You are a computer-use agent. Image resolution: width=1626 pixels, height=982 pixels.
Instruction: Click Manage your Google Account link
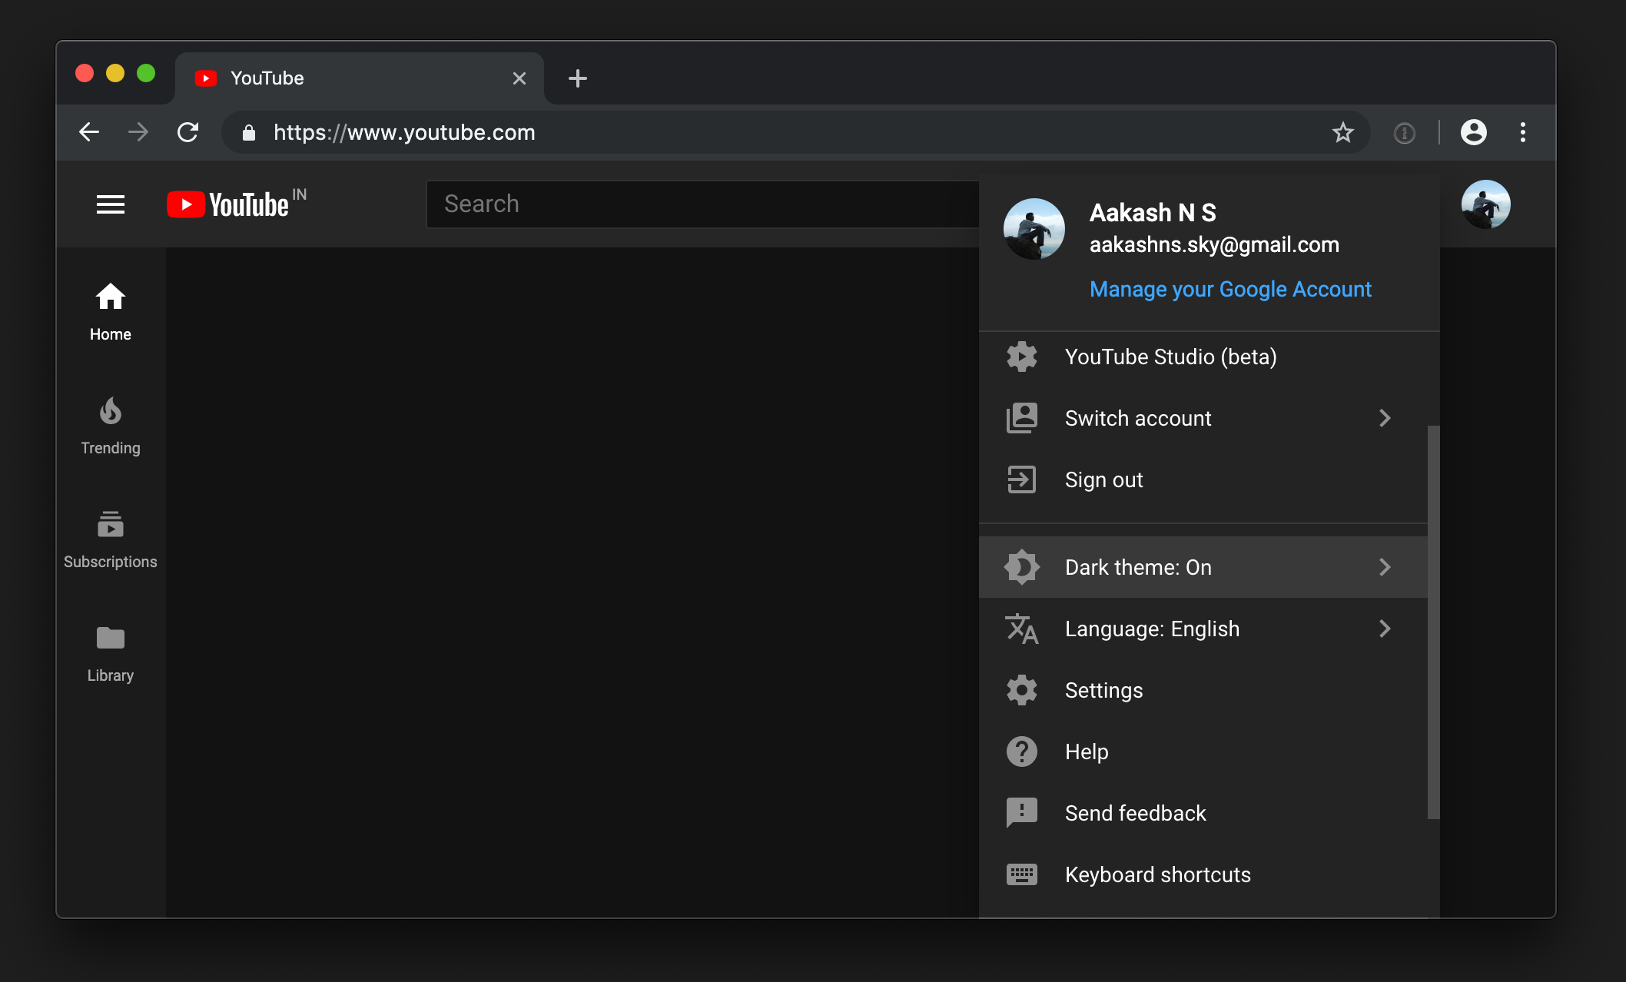pos(1229,289)
